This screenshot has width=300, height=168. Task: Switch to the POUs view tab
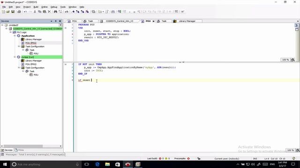19,150
